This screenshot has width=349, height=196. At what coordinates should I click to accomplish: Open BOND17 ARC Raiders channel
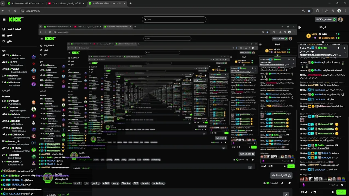click(19, 122)
